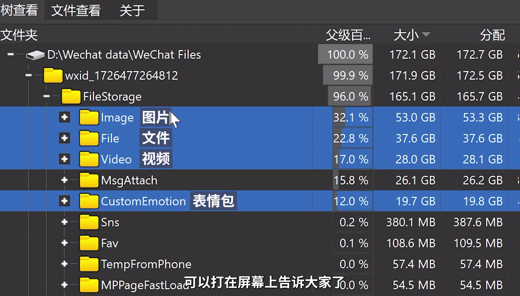Viewport: 520px width, 296px height.
Task: Click the 100.0 % percentage bar
Action: click(x=345, y=55)
